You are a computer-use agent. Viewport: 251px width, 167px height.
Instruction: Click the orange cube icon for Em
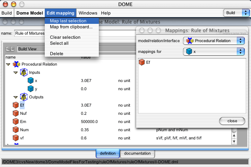click(x=16, y=122)
